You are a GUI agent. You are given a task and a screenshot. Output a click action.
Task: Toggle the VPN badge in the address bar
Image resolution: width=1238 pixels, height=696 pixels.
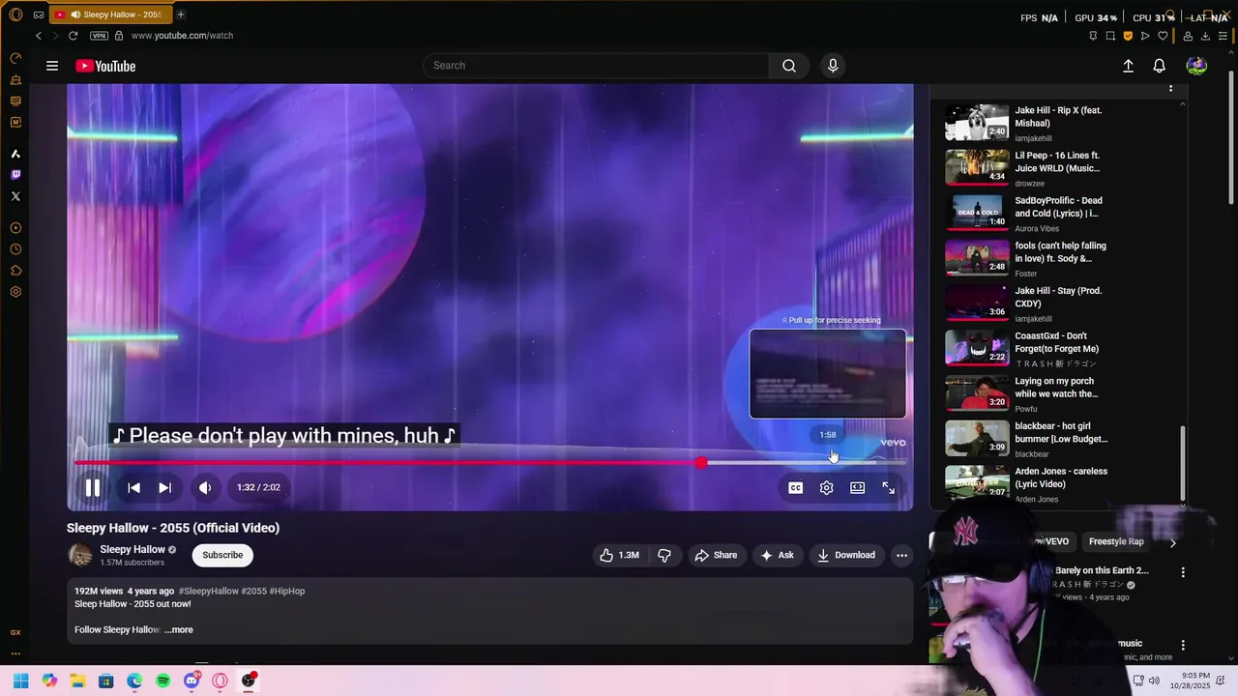[x=99, y=36]
